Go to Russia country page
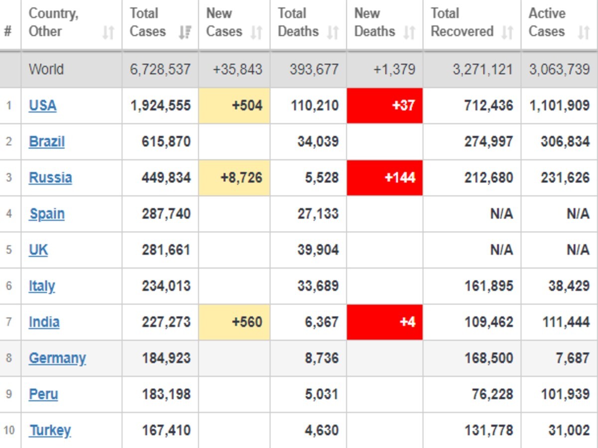The width and height of the screenshot is (598, 448). (x=50, y=178)
